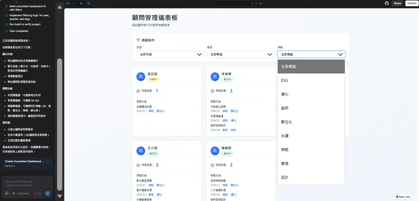This screenshot has height=201, width=419.
Task: Open the 全部季度 quarter dropdown
Action: (x=241, y=54)
